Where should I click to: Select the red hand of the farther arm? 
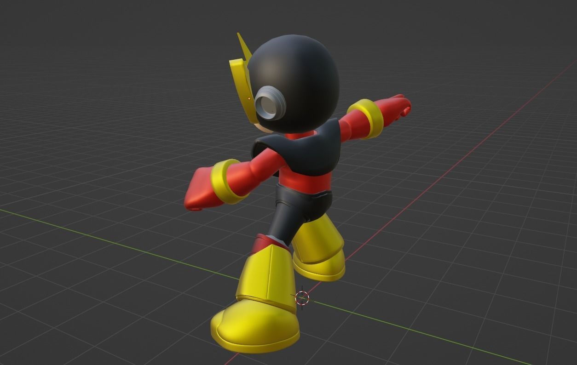pos(395,109)
